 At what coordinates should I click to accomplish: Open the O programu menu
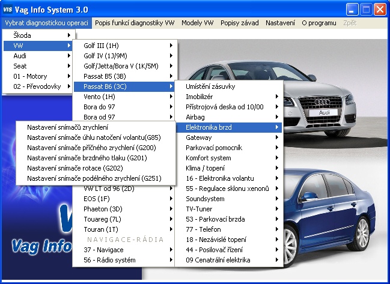(319, 23)
